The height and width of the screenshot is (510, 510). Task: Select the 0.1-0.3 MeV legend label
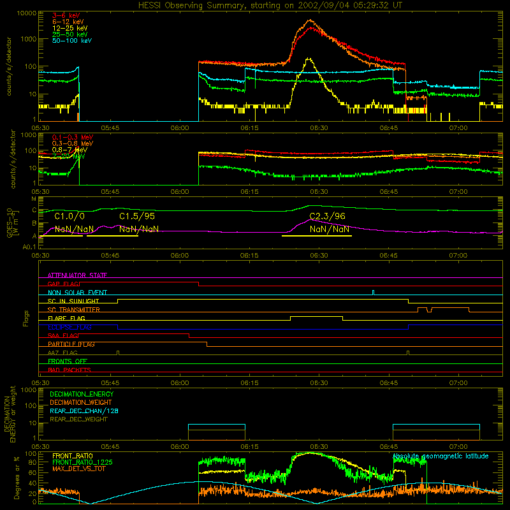tap(73, 137)
